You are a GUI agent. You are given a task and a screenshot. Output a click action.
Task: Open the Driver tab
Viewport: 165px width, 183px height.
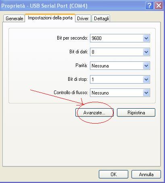coord(83,19)
